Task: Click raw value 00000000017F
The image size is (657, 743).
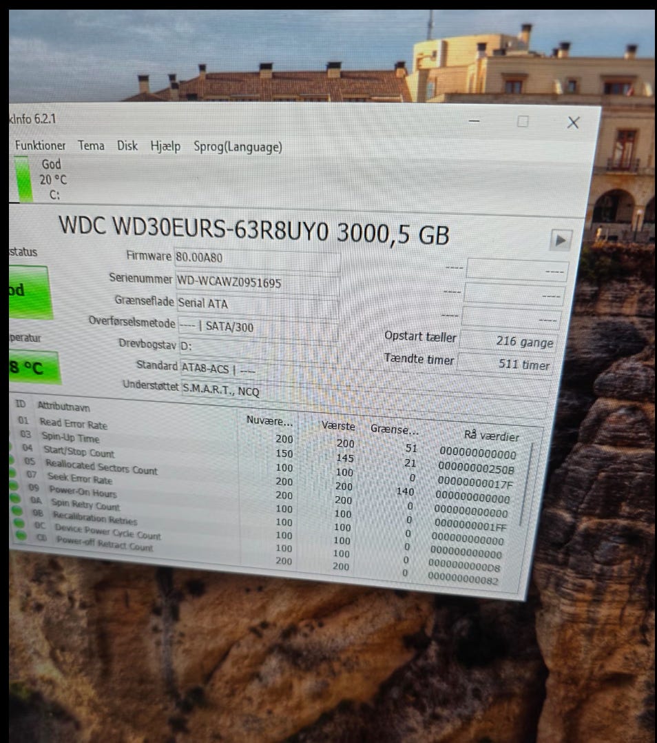Action: [x=474, y=483]
